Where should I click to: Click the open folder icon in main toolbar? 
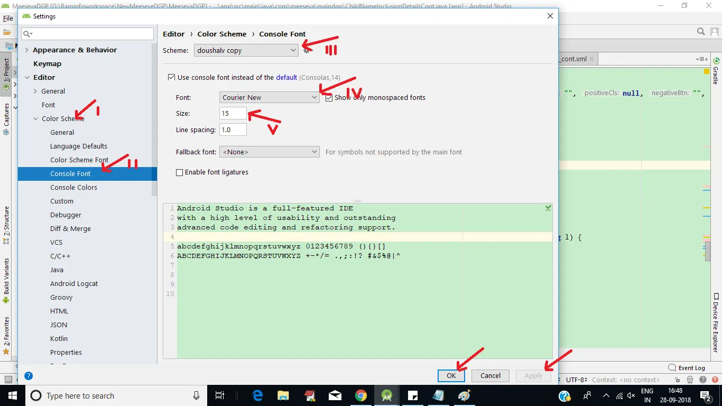click(7, 32)
